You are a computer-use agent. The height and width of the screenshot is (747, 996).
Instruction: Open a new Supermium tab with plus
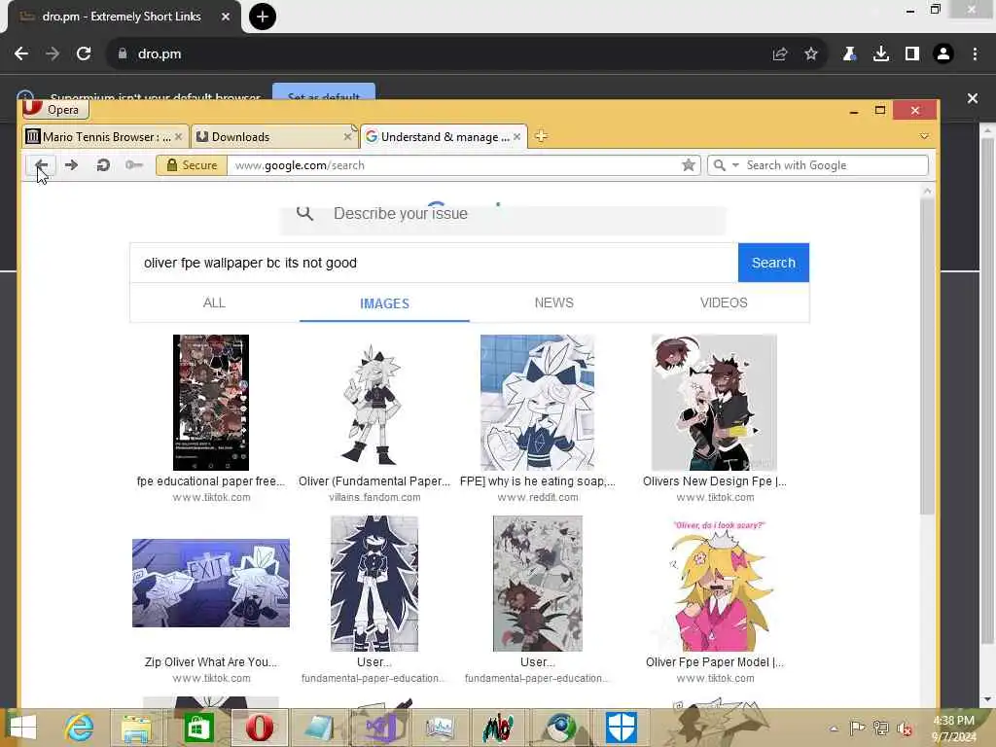263,17
